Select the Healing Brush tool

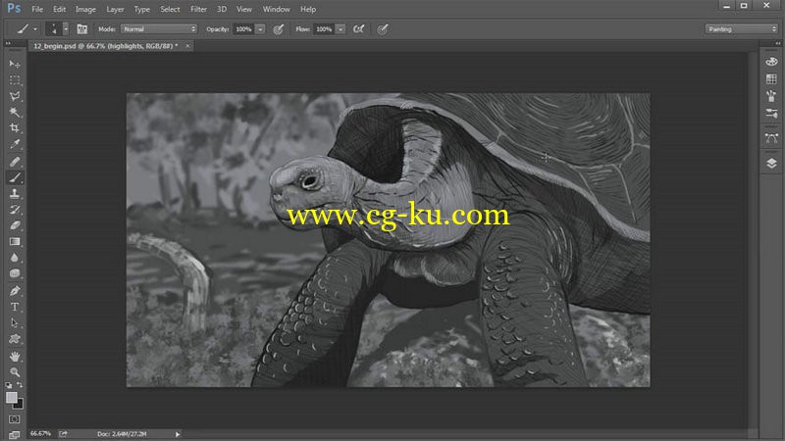(15, 162)
